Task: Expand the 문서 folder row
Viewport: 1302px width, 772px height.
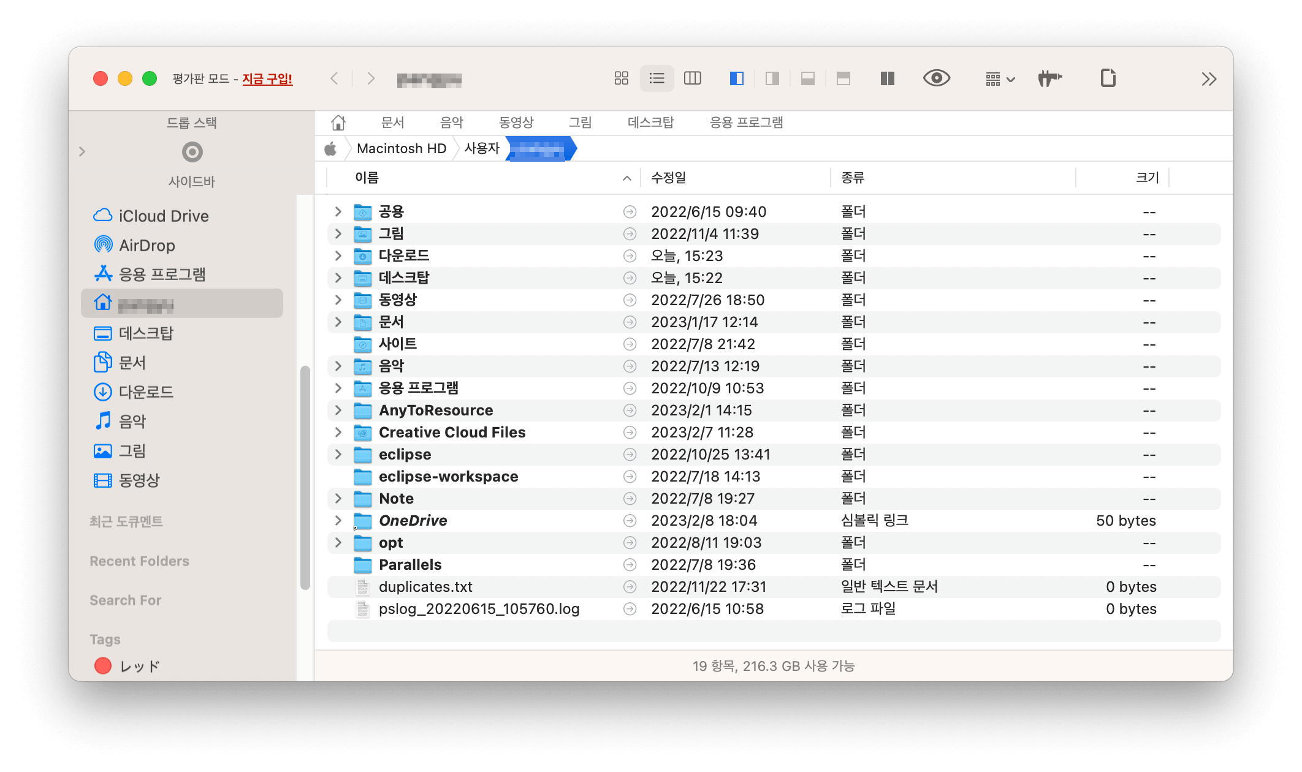Action: click(x=338, y=322)
